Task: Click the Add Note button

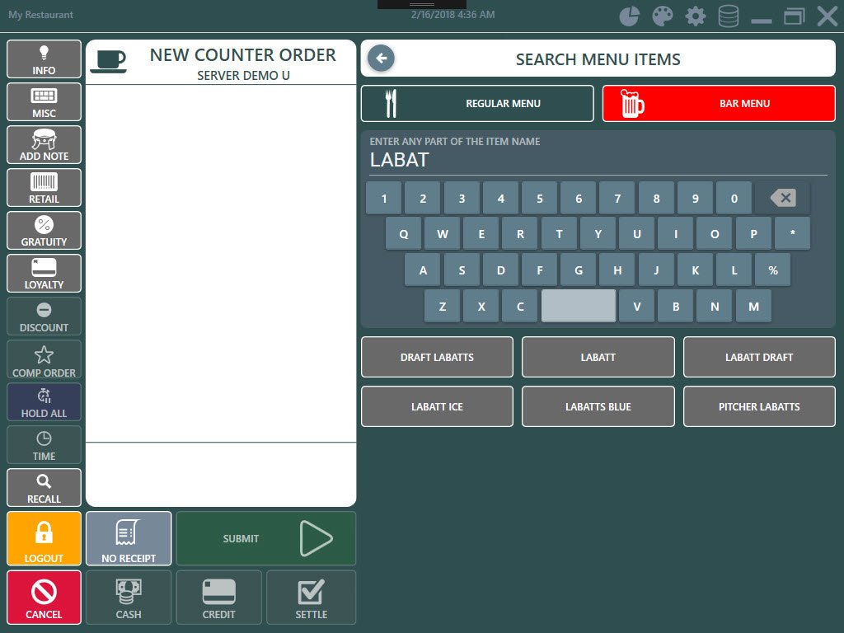Action: click(x=45, y=145)
